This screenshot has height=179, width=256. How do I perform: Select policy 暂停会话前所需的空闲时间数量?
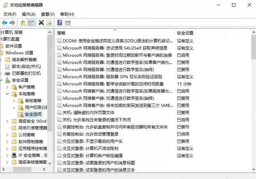[113, 84]
